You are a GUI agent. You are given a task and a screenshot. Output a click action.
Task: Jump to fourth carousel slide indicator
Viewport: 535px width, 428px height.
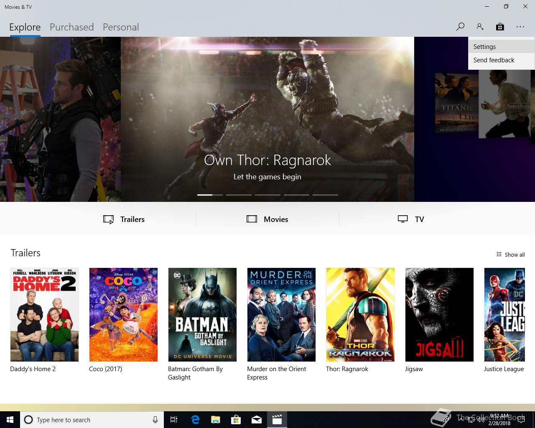tap(296, 195)
